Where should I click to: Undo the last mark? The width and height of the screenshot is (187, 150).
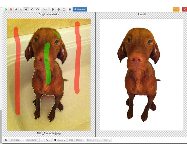32,9
